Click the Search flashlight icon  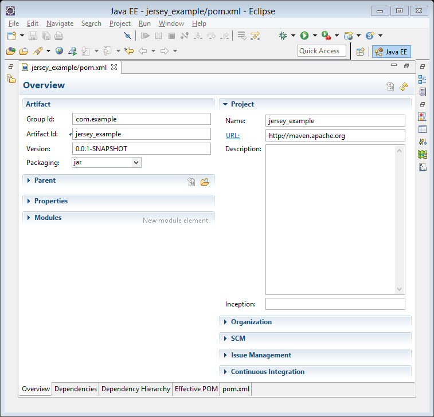click(38, 51)
